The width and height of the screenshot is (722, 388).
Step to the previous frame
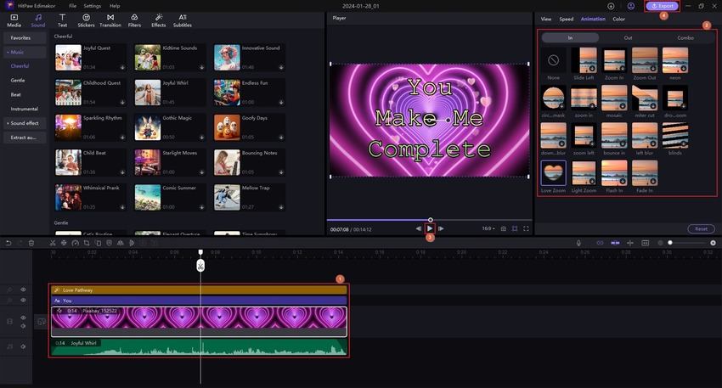tap(419, 228)
